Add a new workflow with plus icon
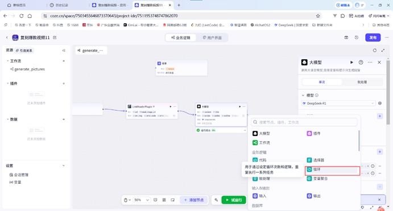Viewport: 393px width, 211px height. (x=64, y=61)
